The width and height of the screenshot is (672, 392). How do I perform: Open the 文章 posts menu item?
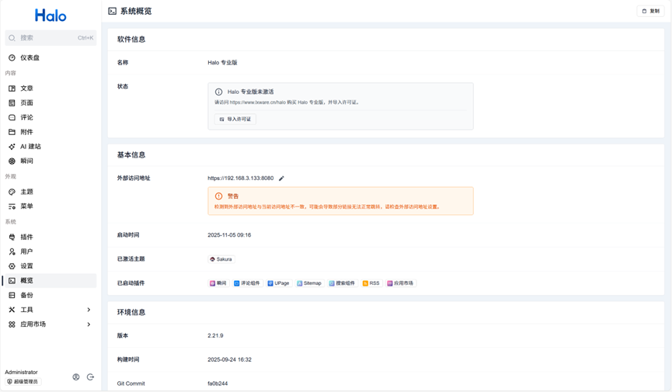pyautogui.click(x=26, y=88)
